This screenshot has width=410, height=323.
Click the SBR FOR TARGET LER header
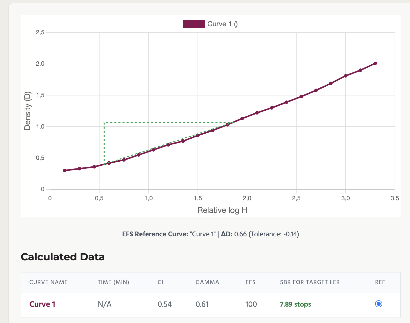(x=310, y=282)
